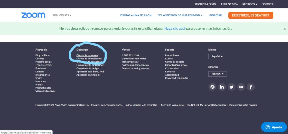Open Socios footer link
This screenshot has width=288, height=134.
coord(39,78)
